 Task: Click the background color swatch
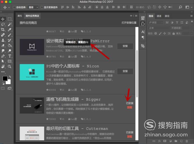(x=9, y=82)
